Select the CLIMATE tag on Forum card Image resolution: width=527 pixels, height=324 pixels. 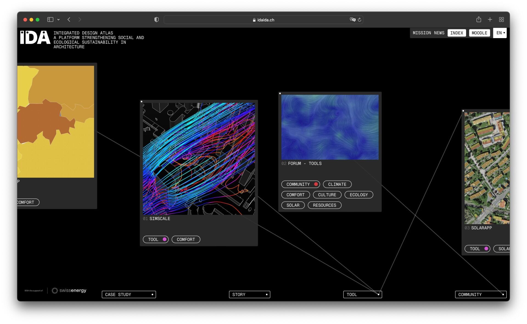337,184
